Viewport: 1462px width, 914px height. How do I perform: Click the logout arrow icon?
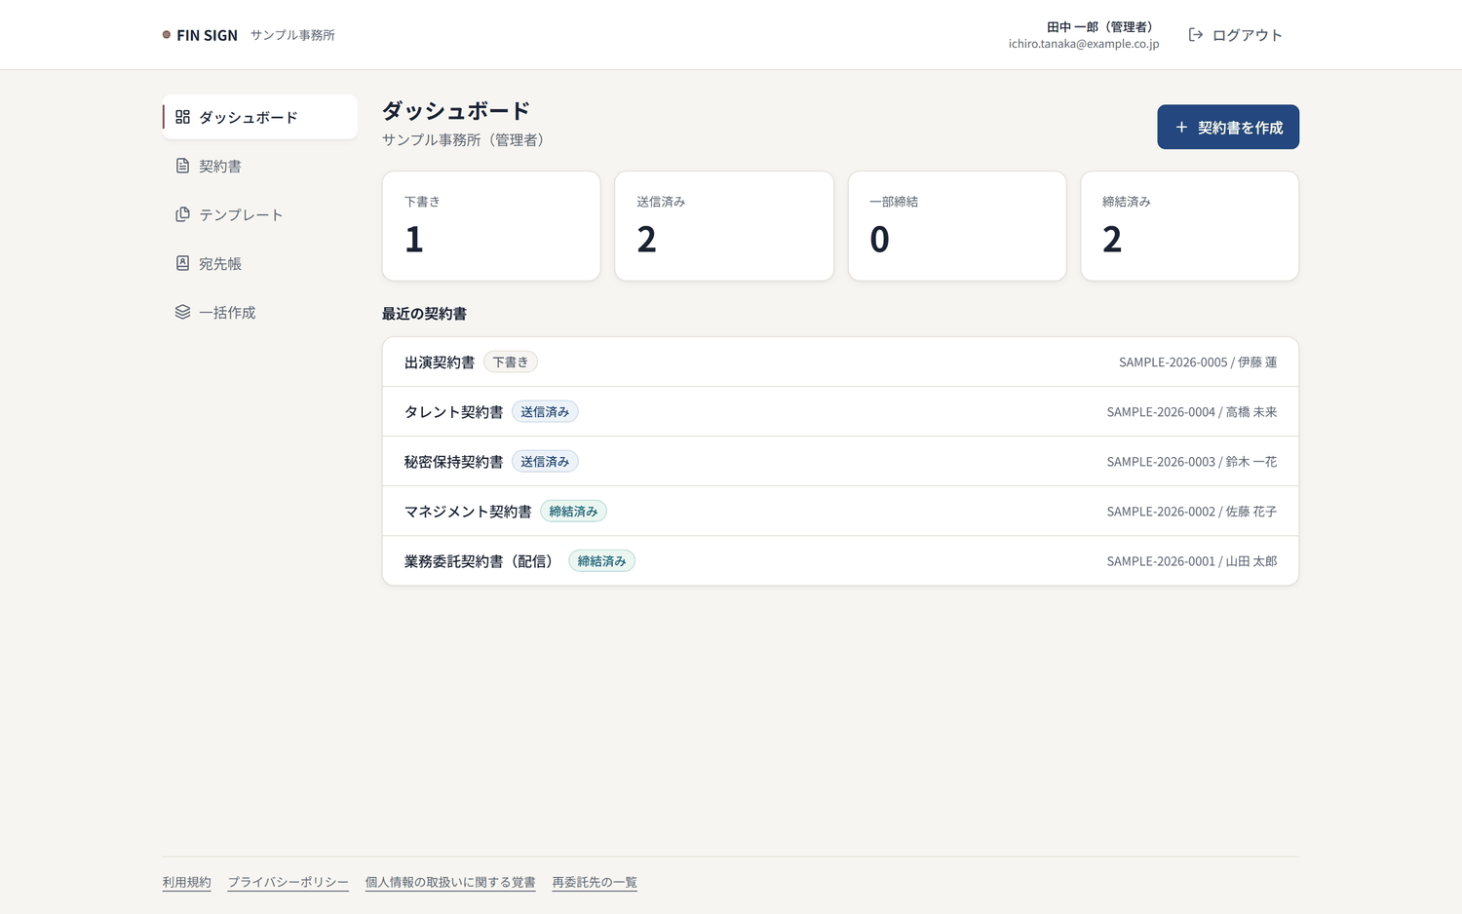1196,35
